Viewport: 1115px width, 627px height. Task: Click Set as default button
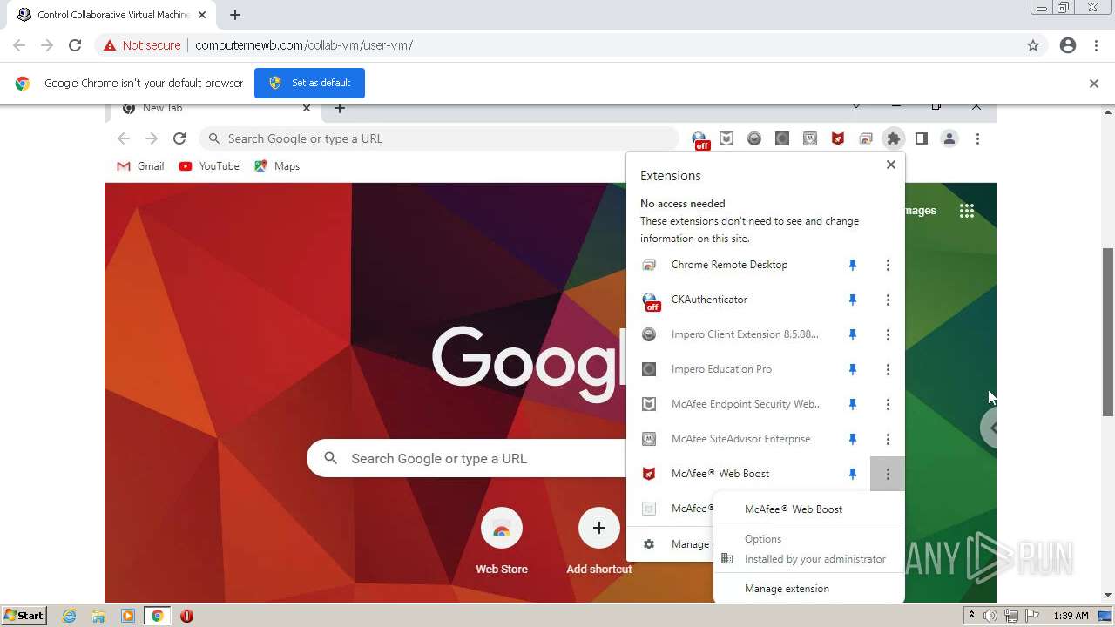coord(309,83)
